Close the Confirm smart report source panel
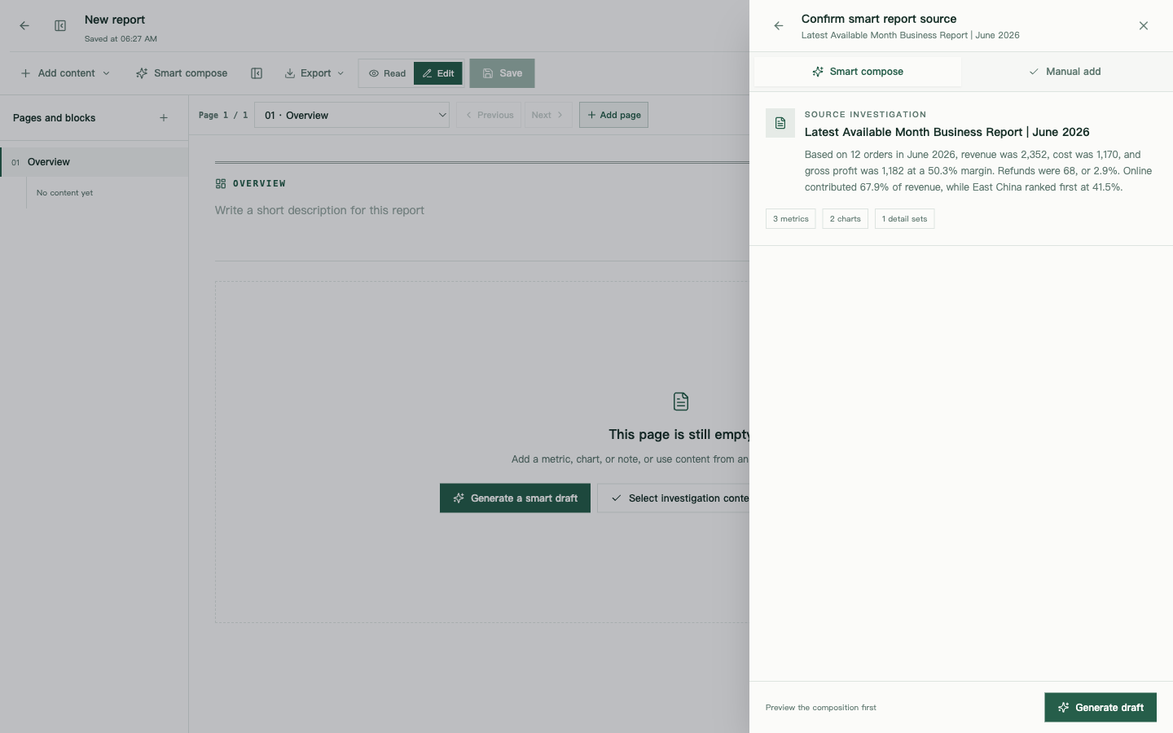 click(1144, 26)
